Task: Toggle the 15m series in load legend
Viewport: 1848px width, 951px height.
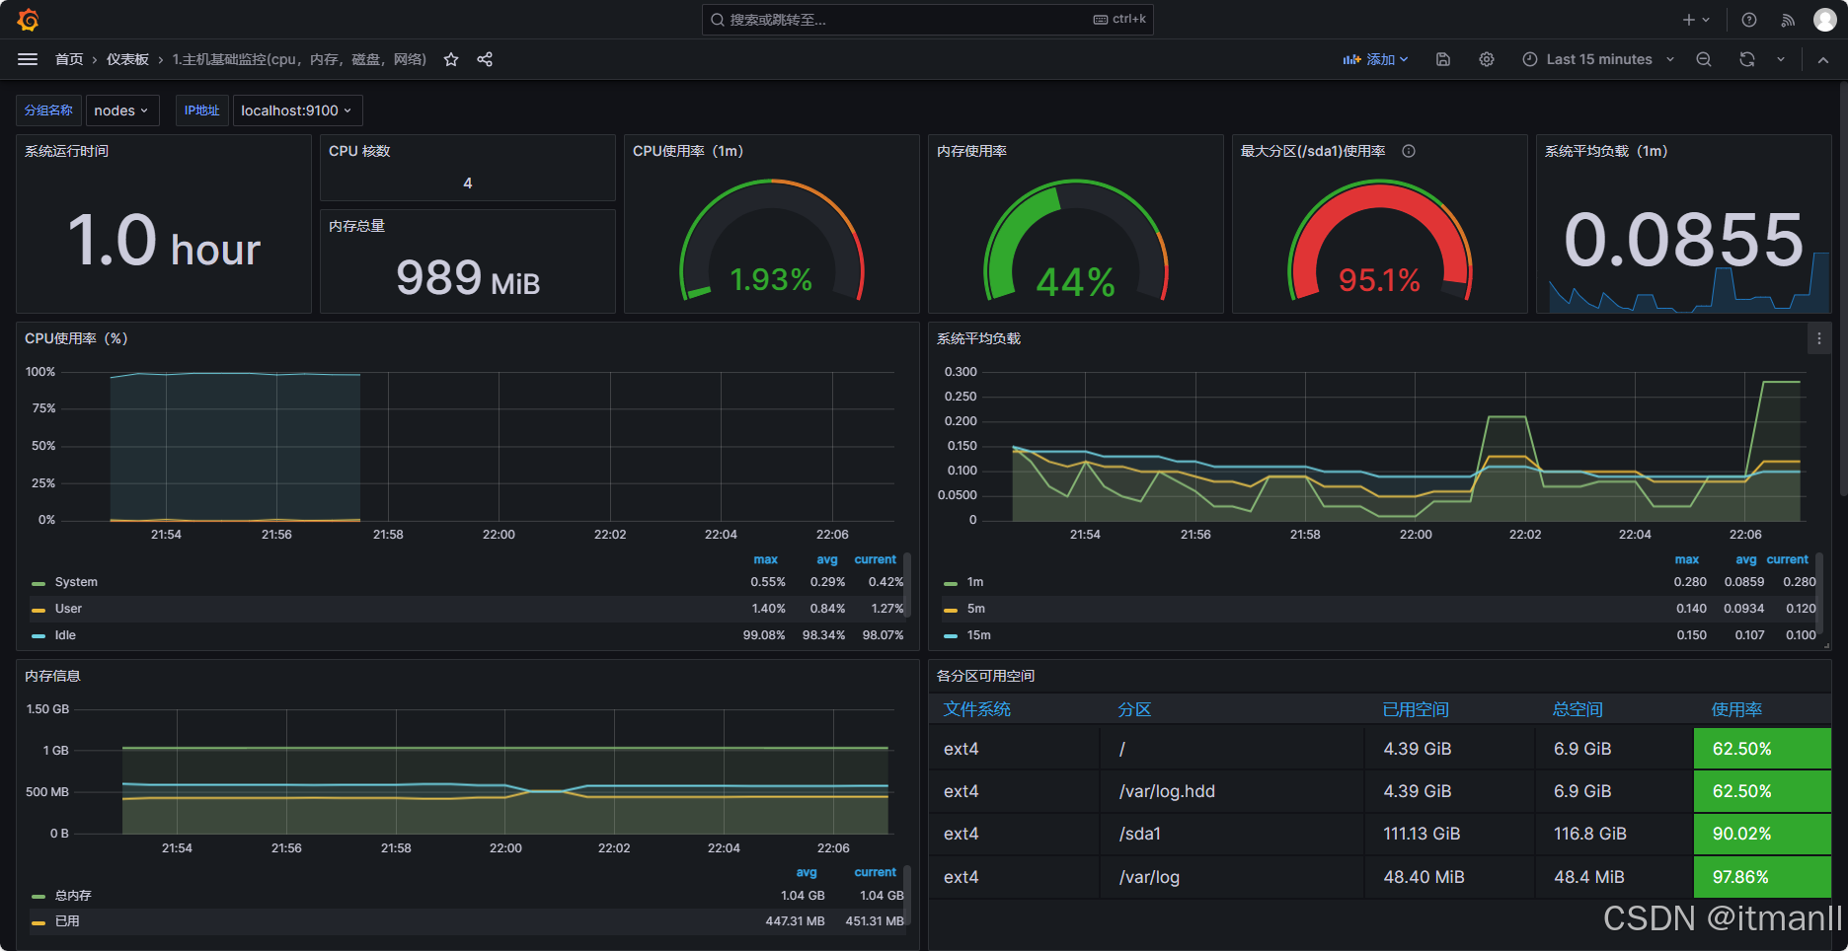Action: click(979, 635)
